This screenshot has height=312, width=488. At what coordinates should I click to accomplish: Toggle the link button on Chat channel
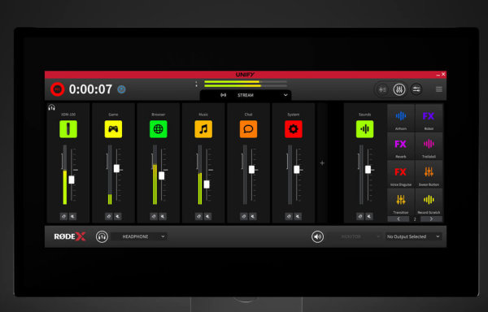(x=244, y=216)
